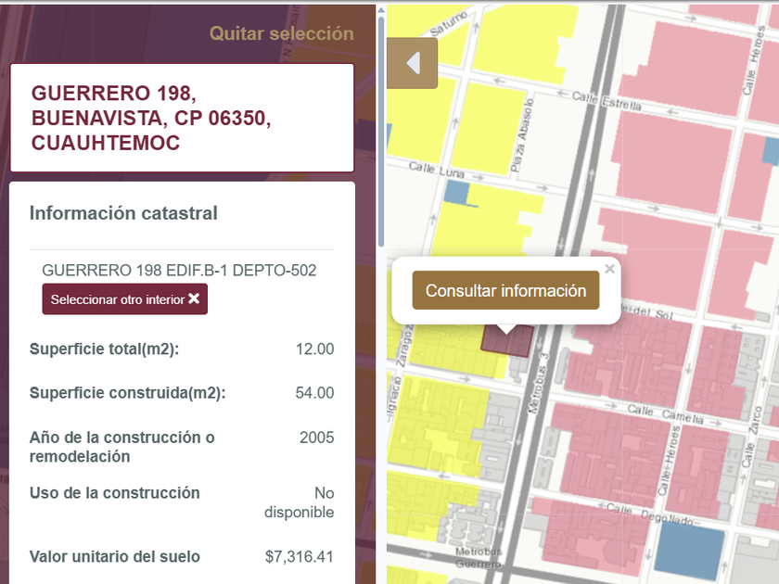Click the Valor unitario del suelo value
779x584 pixels.
pos(299,557)
